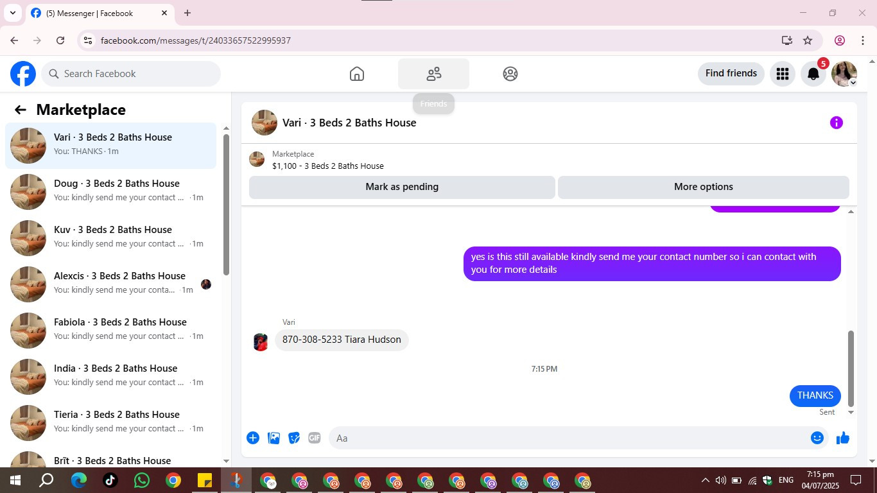Open more actions with the plus icon
Screen dimensions: 877x493
pyautogui.click(x=253, y=438)
